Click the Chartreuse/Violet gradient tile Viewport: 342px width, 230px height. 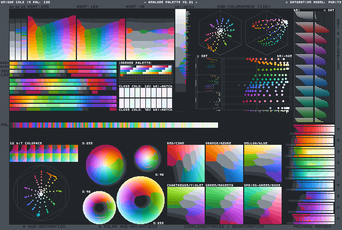pyautogui.click(x=185, y=206)
